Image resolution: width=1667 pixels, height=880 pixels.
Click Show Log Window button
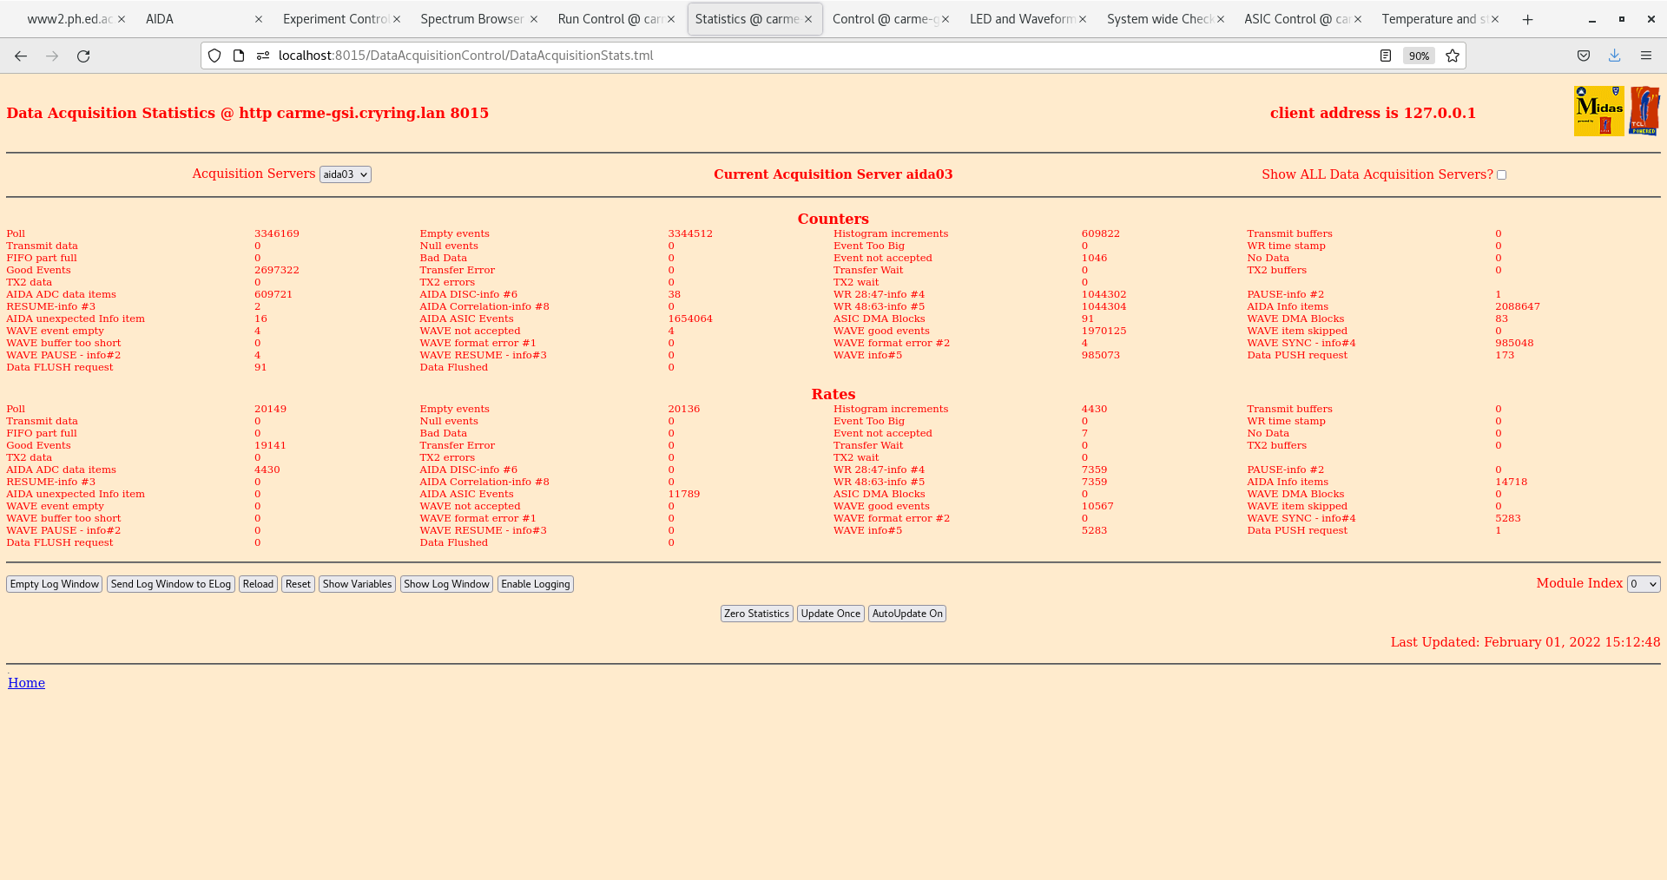point(446,584)
